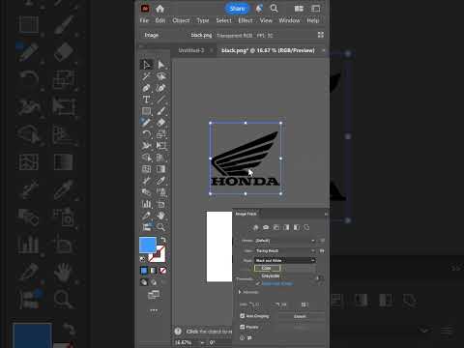Open the zoom level dropdown in status bar
The image size is (464, 348).
coord(203,342)
